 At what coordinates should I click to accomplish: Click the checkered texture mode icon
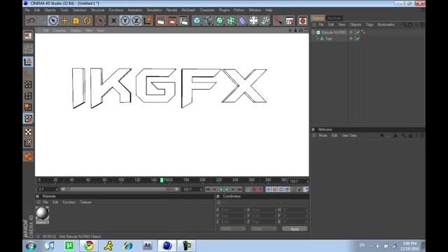coord(28,132)
